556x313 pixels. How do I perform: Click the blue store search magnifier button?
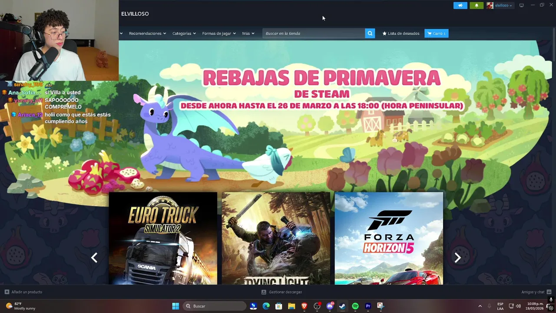(x=370, y=33)
